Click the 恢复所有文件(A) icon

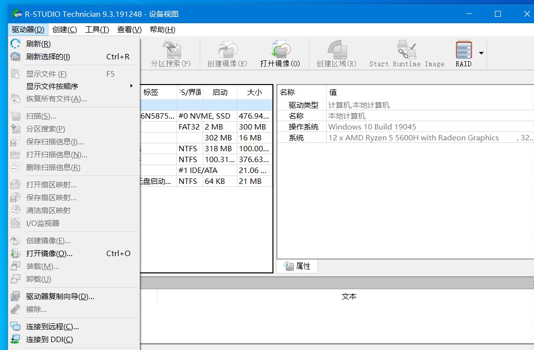(15, 99)
